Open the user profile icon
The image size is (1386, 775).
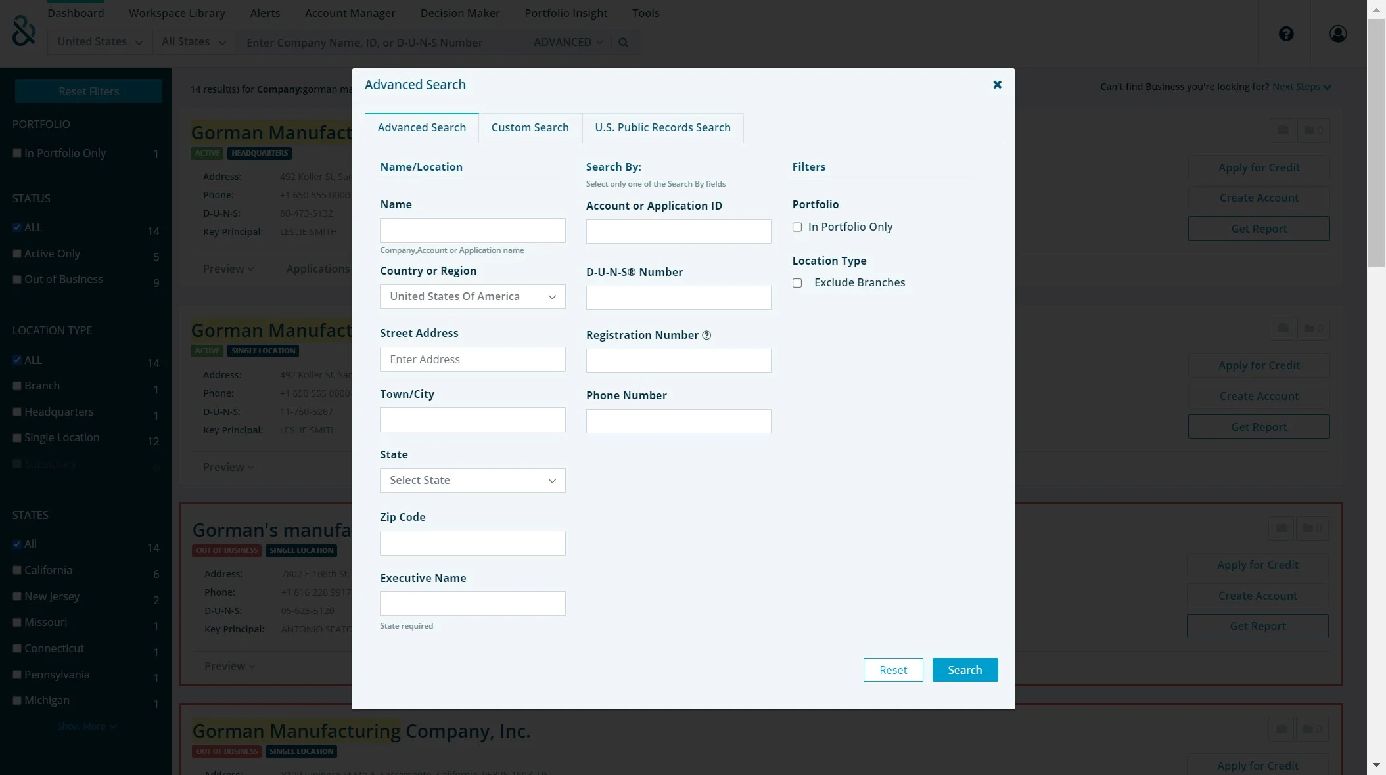pos(1337,34)
